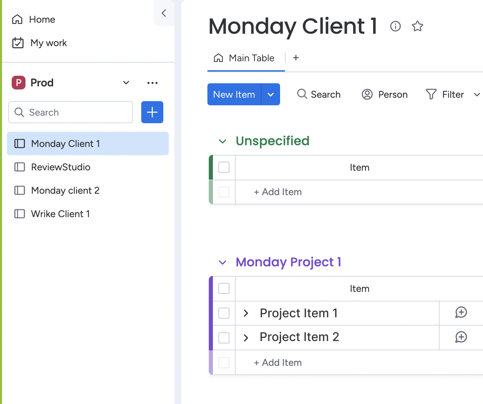483x404 pixels.
Task: Open the Prod workspace three-dot menu
Action: coord(152,83)
